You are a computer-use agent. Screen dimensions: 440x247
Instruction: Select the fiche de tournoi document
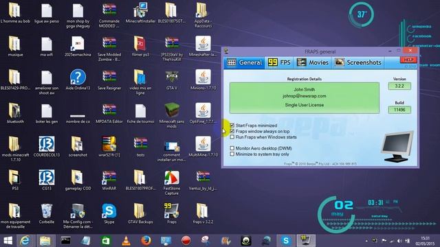[x=140, y=113]
